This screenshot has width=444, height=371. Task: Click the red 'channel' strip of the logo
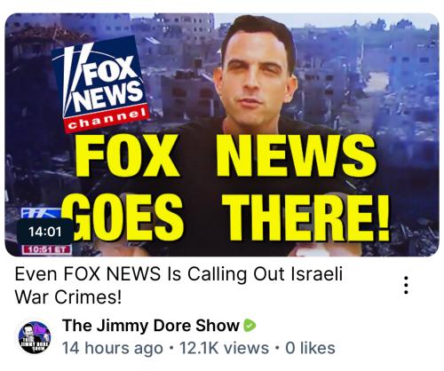(107, 120)
